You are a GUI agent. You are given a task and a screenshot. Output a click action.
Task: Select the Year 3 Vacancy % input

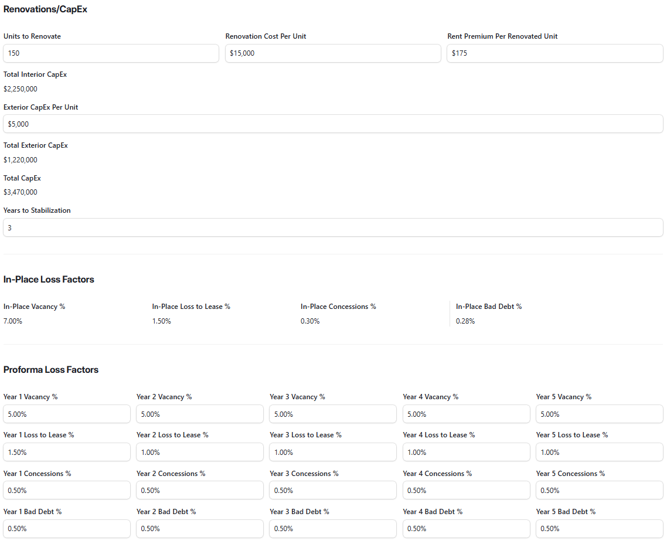(x=332, y=414)
